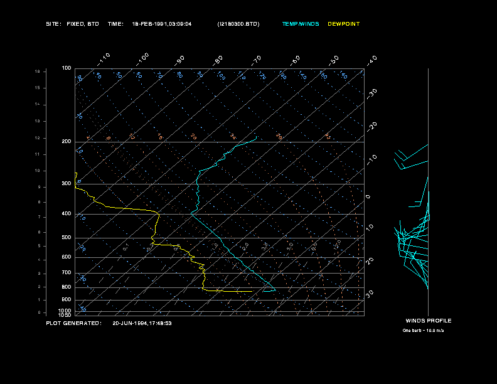Click the -90 temperature label on top axis
The image size is (497, 384).
coord(179,60)
